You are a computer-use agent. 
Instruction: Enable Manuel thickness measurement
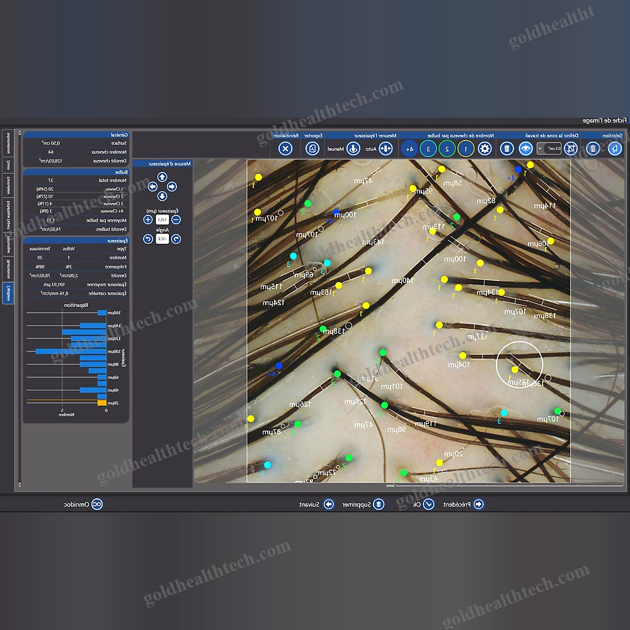[x=353, y=149]
